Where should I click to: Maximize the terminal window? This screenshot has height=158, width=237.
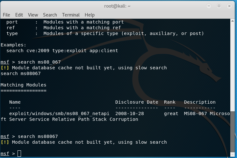[219, 6]
